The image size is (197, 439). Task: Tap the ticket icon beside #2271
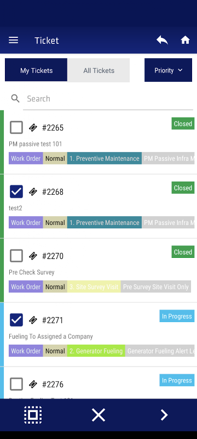point(33,320)
